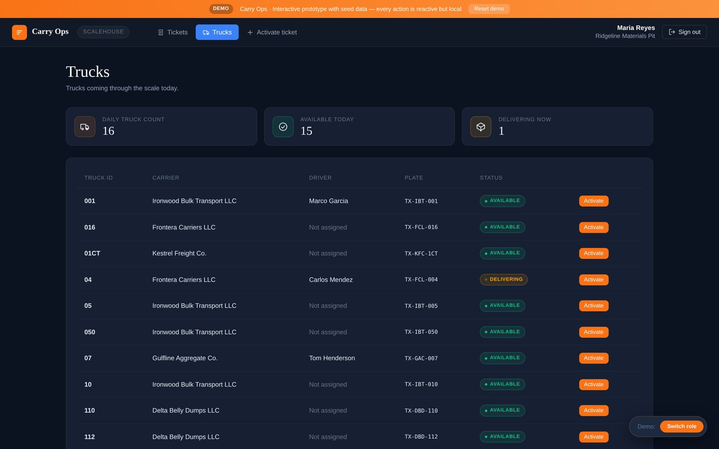Sign out of the account

[684, 32]
